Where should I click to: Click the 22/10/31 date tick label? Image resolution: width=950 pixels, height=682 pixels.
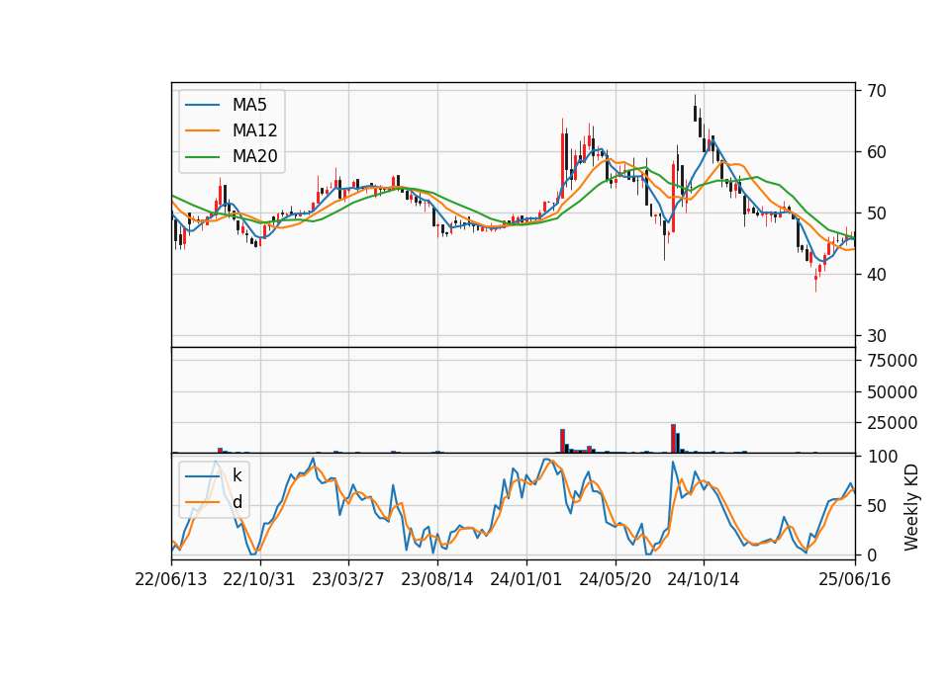click(x=259, y=579)
